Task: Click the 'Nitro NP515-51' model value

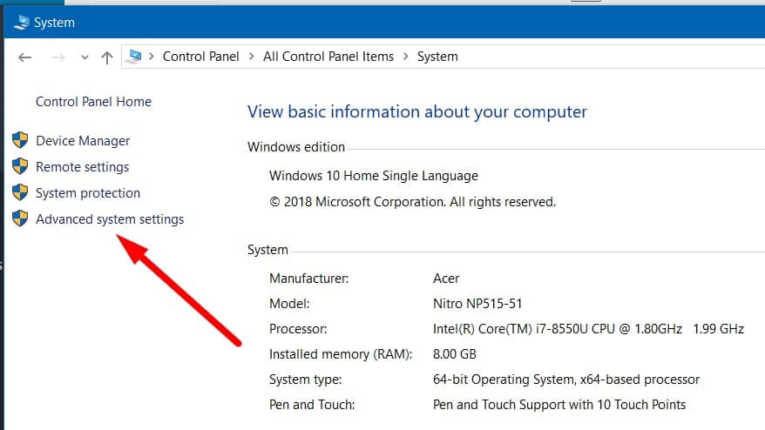Action: pyautogui.click(x=477, y=304)
